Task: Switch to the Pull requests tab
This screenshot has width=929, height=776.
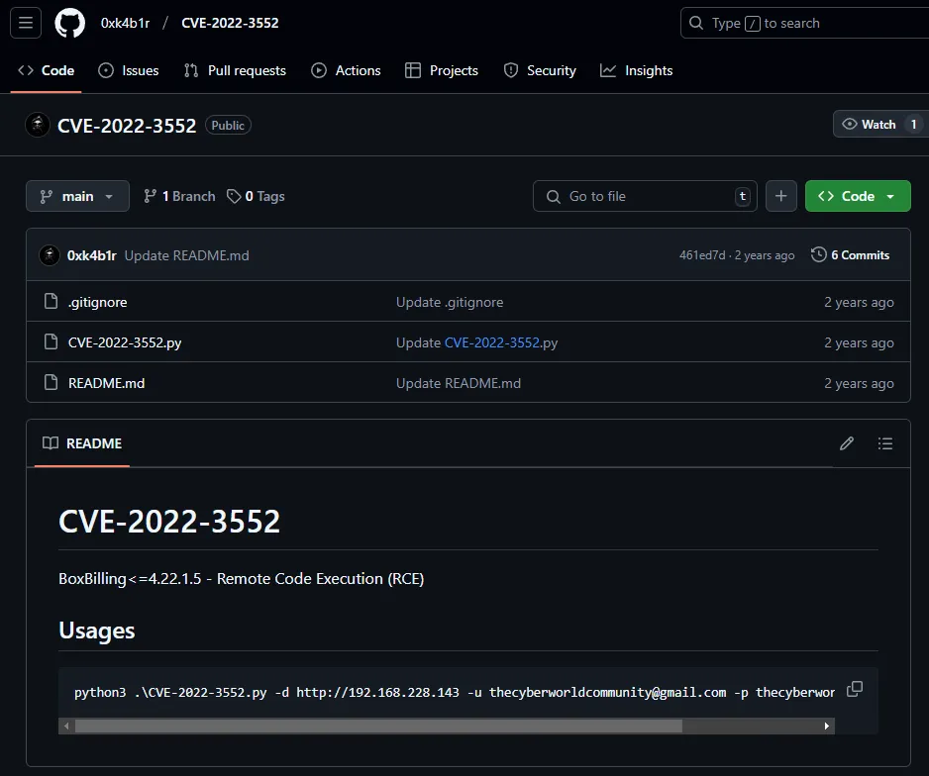Action: (x=235, y=70)
